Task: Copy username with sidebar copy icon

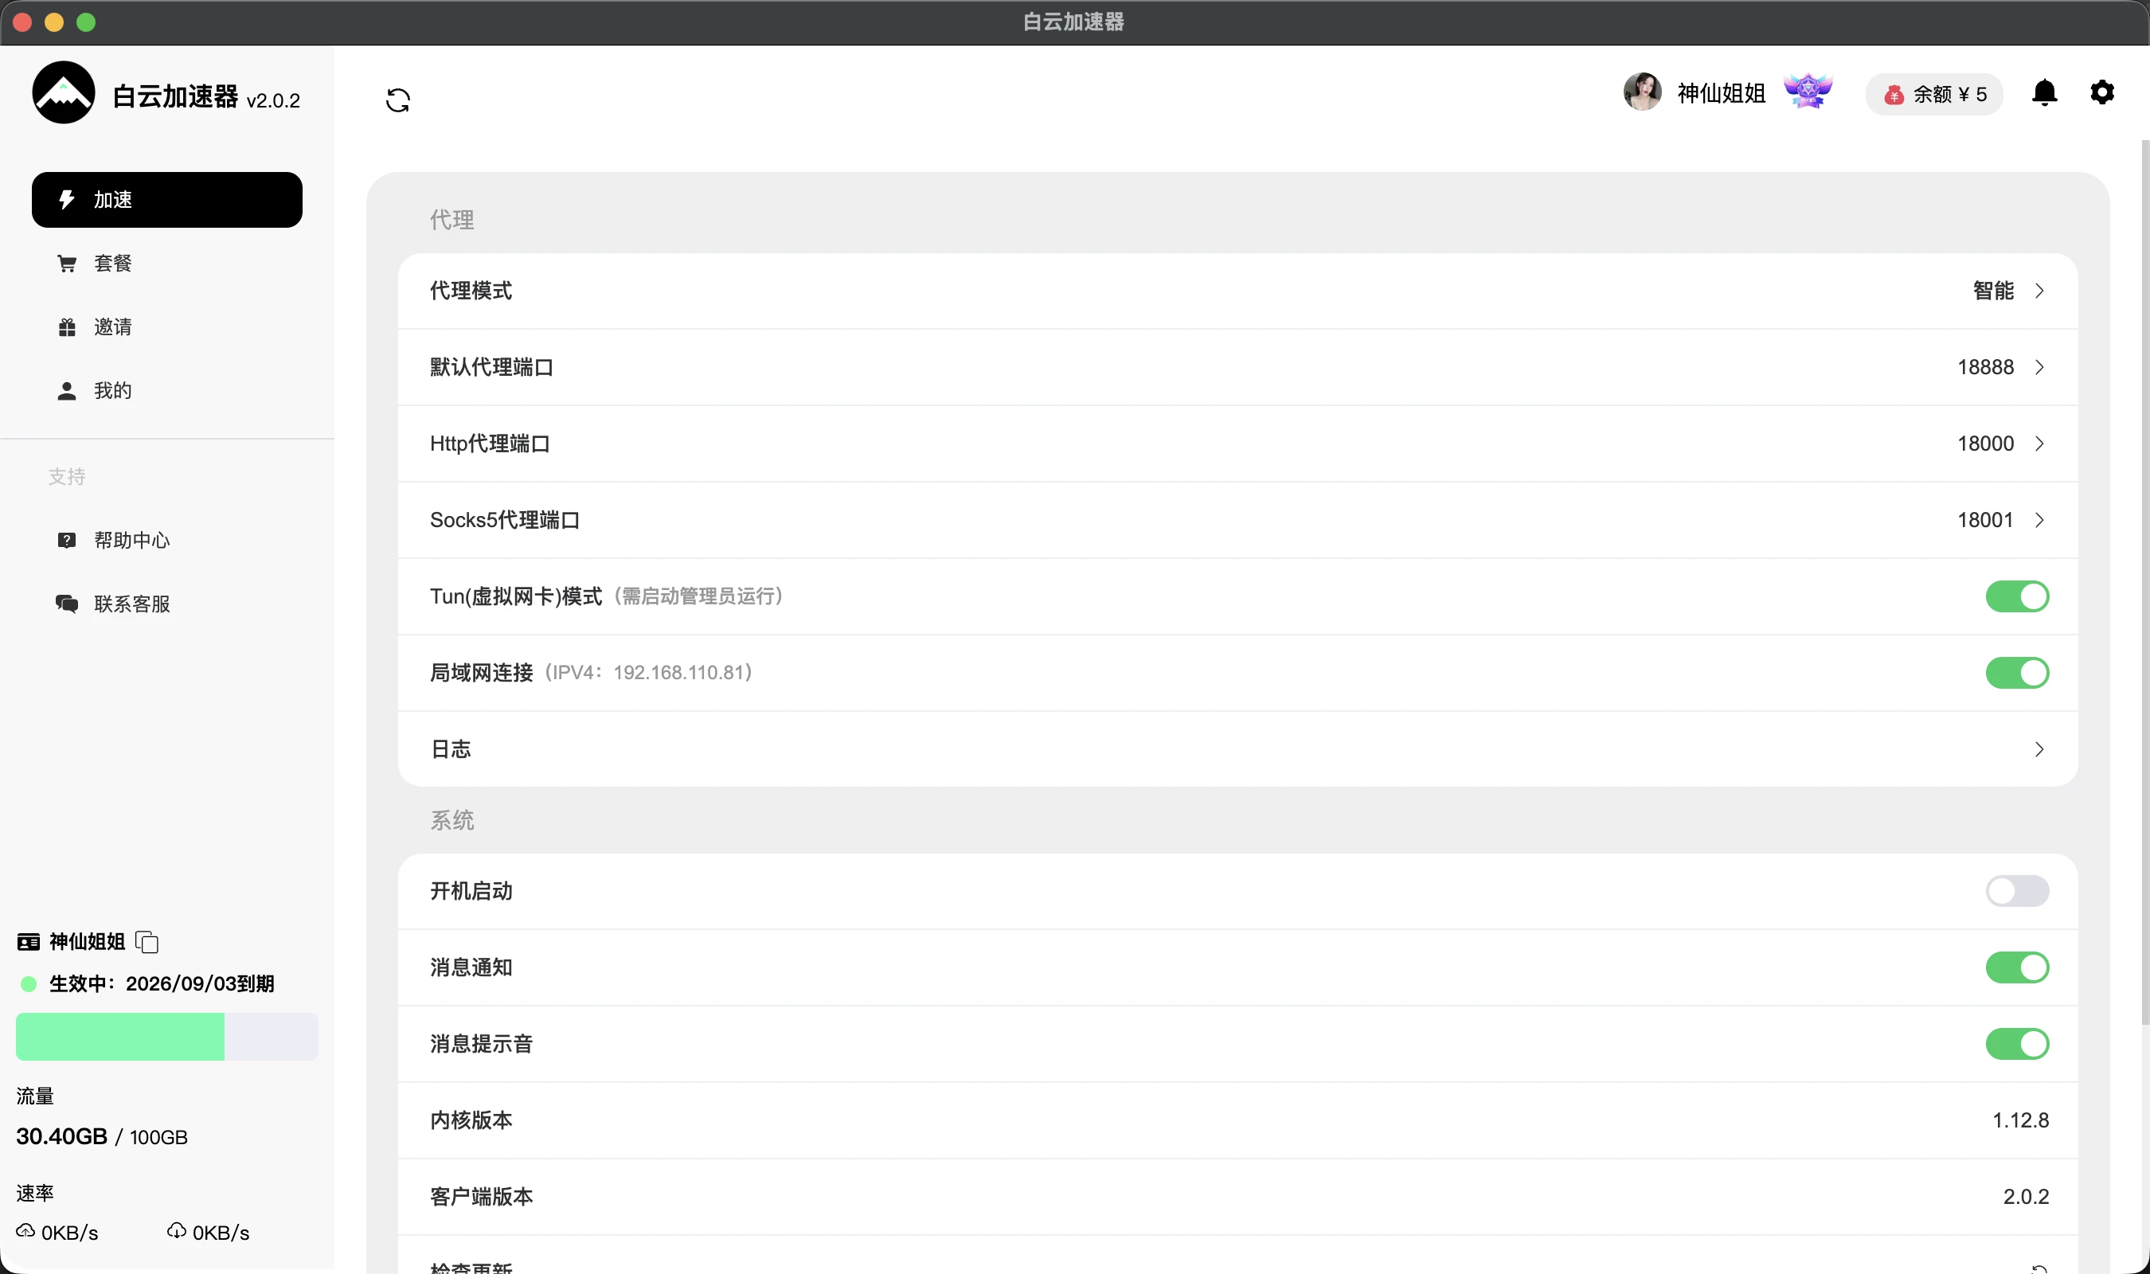Action: 147,942
